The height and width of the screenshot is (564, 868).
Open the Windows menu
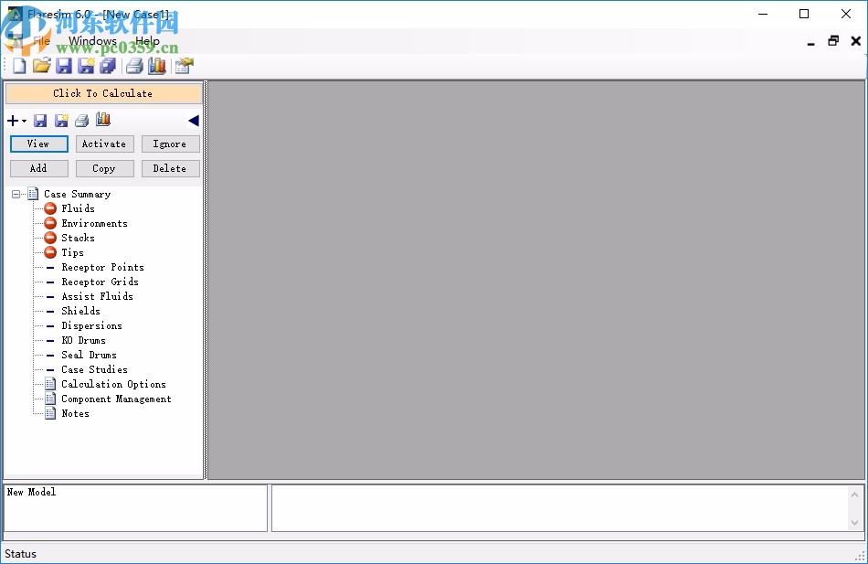point(92,41)
